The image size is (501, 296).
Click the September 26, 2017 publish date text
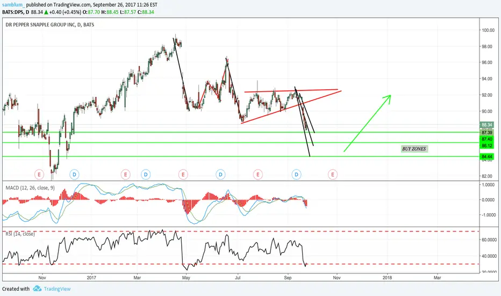pyautogui.click(x=114, y=5)
